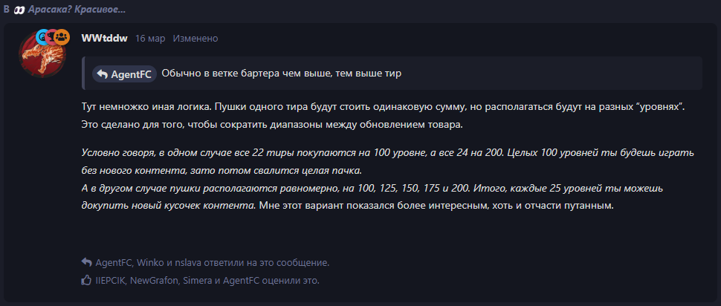Screen dimensions: 721x306
Task: Click the orange group badge icon
Action: coord(62,37)
